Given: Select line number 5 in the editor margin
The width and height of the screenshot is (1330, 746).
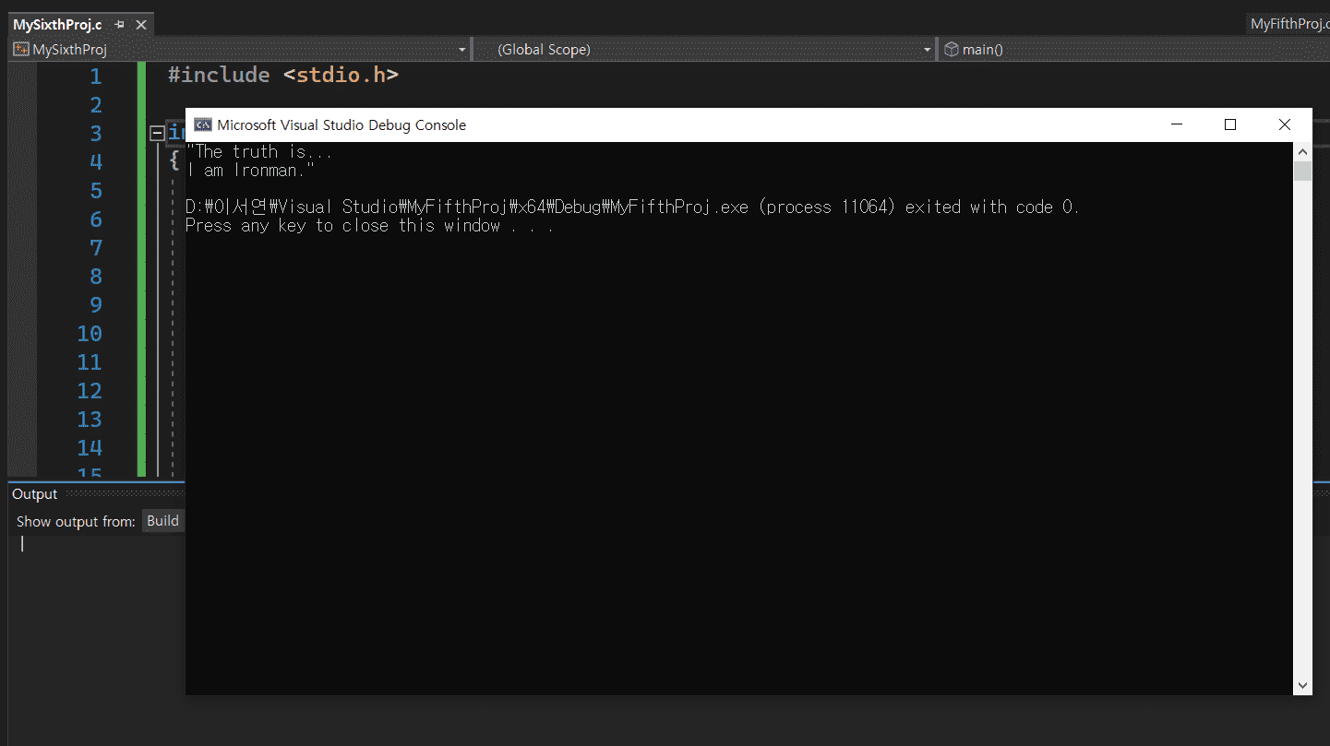Looking at the screenshot, I should click(x=96, y=191).
